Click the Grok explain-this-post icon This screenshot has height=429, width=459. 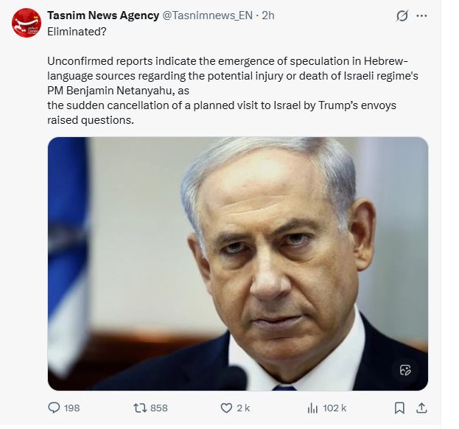click(x=402, y=15)
